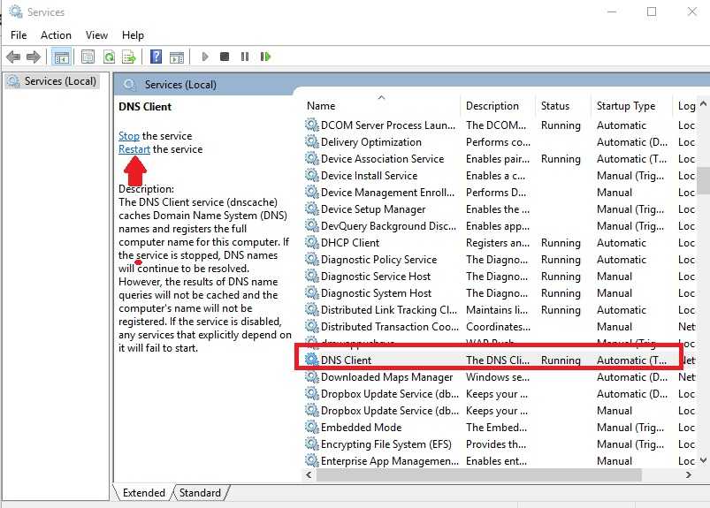Switch to the Standard tab
Viewport: 710px width, 508px height.
point(200,493)
